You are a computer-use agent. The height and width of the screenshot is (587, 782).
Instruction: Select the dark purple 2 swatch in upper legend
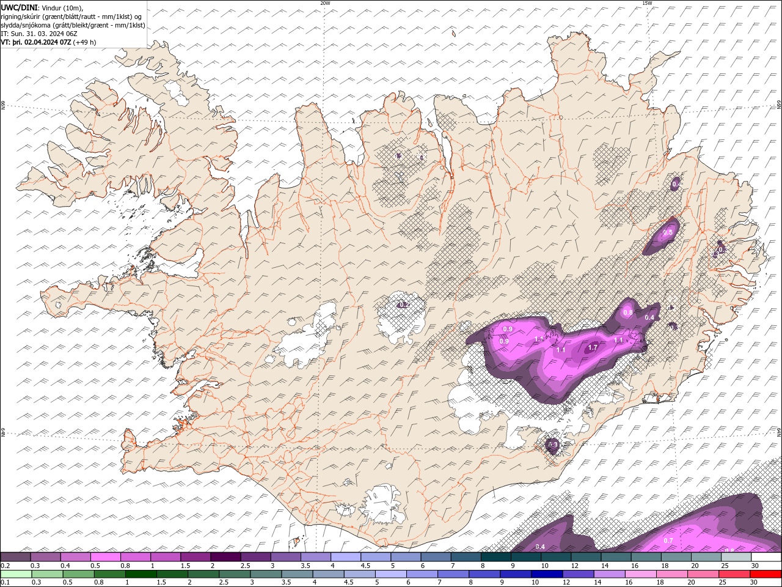coord(225,557)
